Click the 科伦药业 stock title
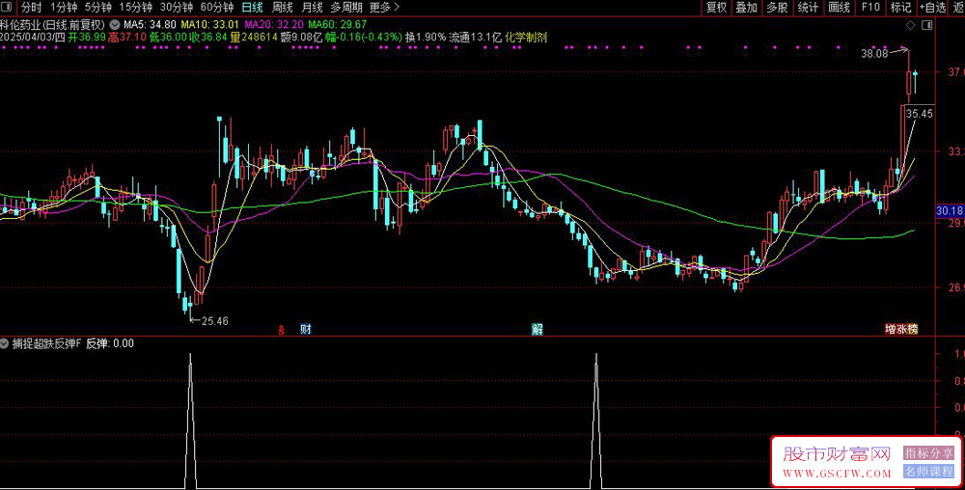Image resolution: width=965 pixels, height=490 pixels. point(19,24)
